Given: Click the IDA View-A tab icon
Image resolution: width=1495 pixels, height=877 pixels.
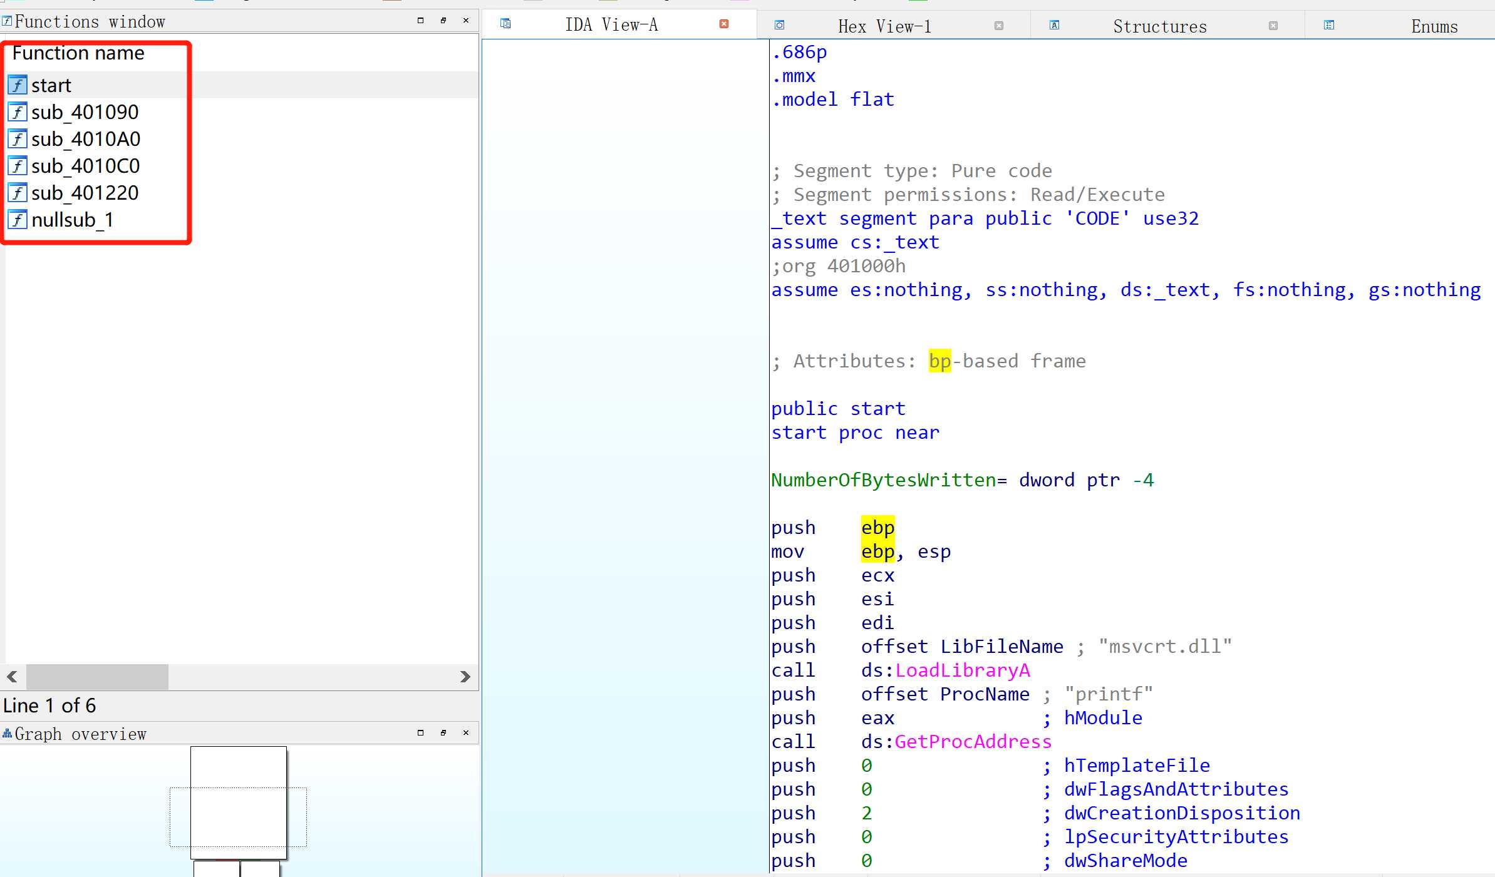Looking at the screenshot, I should [505, 24].
